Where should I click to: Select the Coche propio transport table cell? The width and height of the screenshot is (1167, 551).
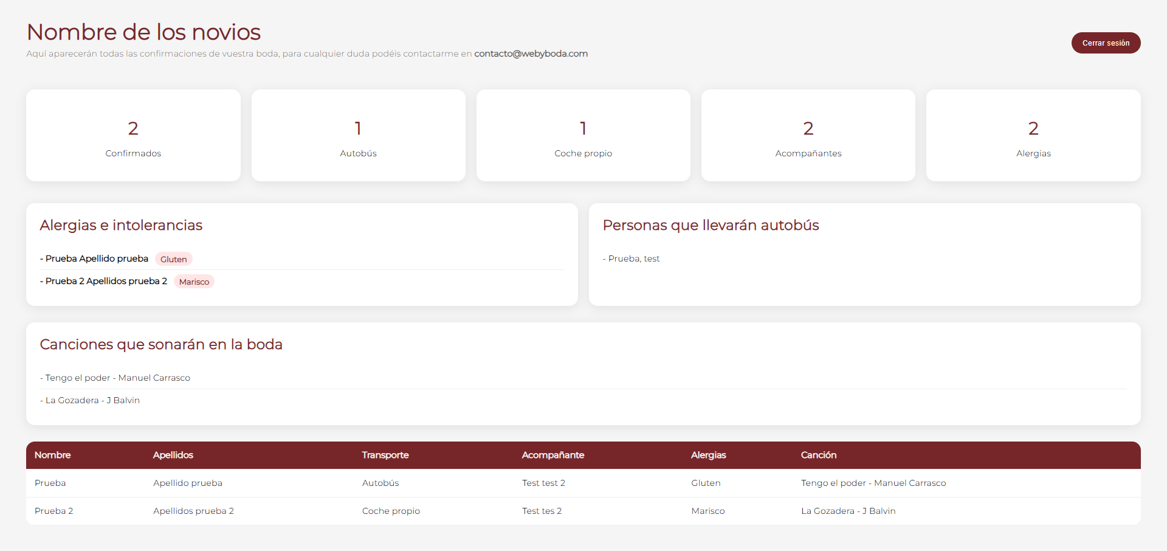[391, 511]
